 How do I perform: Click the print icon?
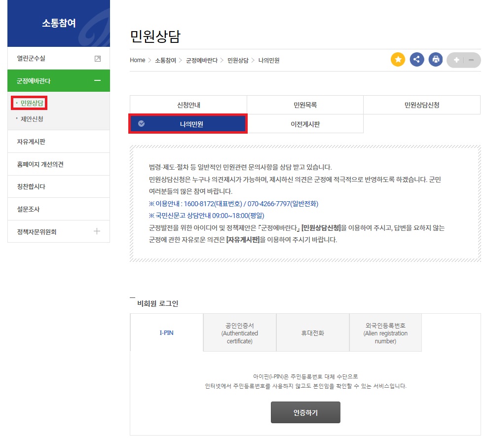[x=435, y=59]
